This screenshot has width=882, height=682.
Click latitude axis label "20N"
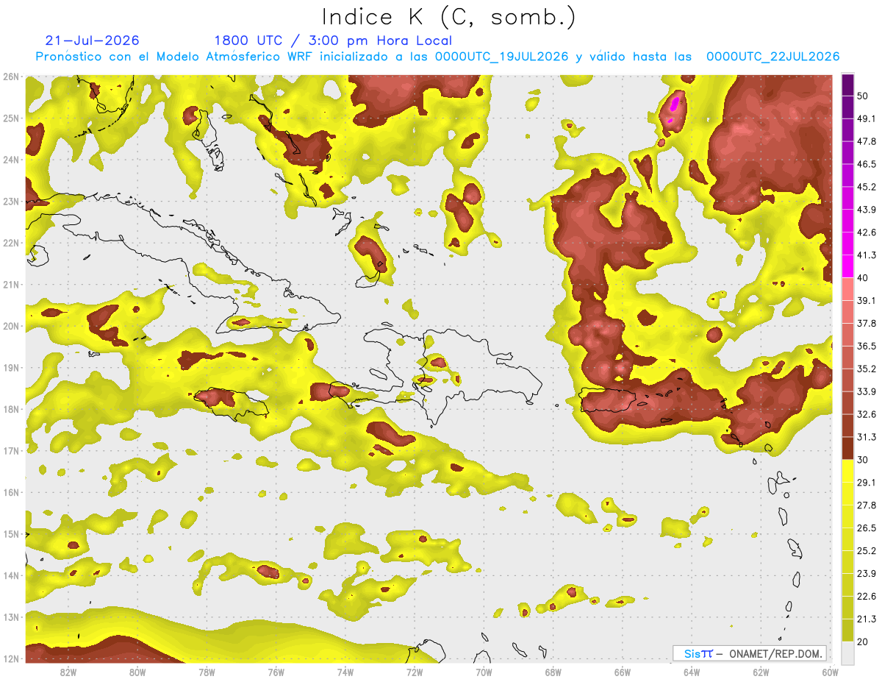click(x=10, y=326)
